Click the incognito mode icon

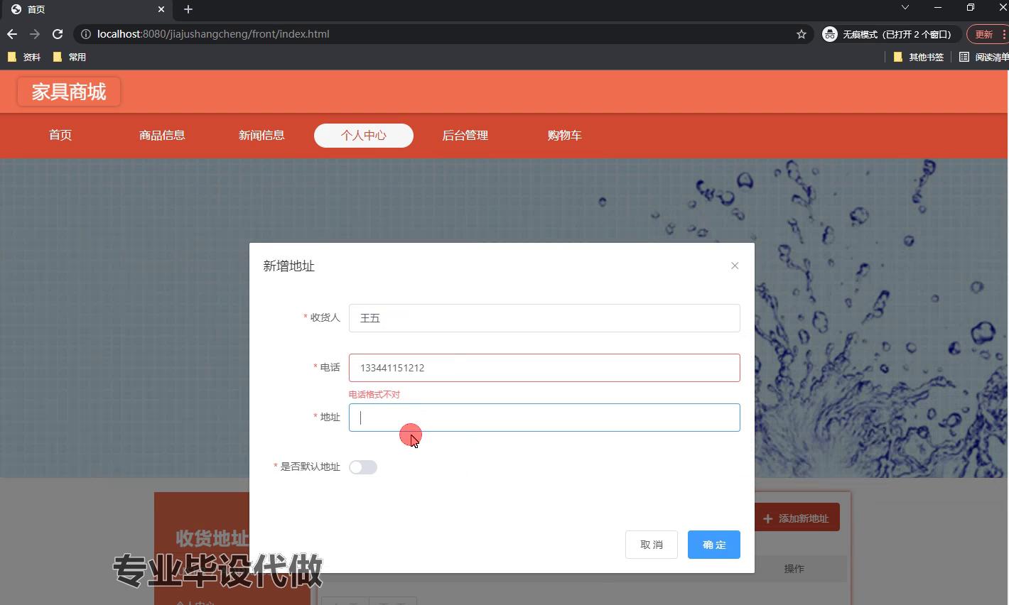pyautogui.click(x=829, y=34)
